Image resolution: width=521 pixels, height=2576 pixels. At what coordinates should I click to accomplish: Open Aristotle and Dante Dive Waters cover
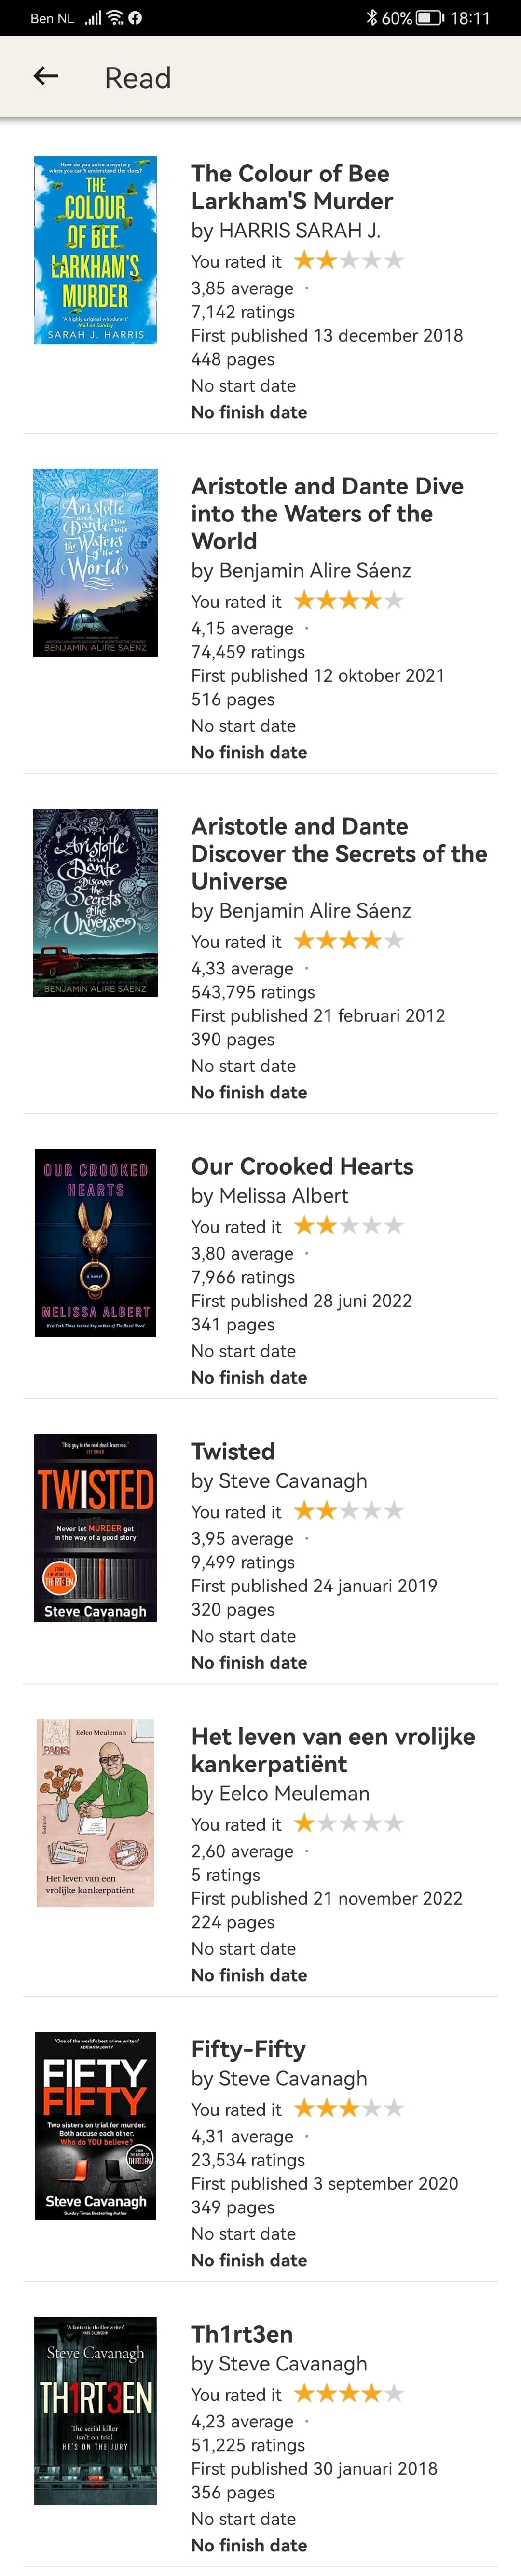point(95,563)
